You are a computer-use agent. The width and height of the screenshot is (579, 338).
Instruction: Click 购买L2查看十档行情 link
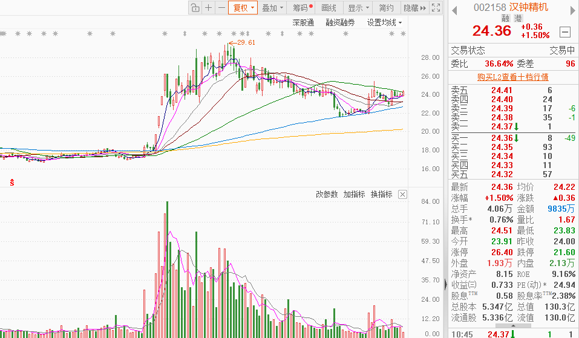(513, 77)
